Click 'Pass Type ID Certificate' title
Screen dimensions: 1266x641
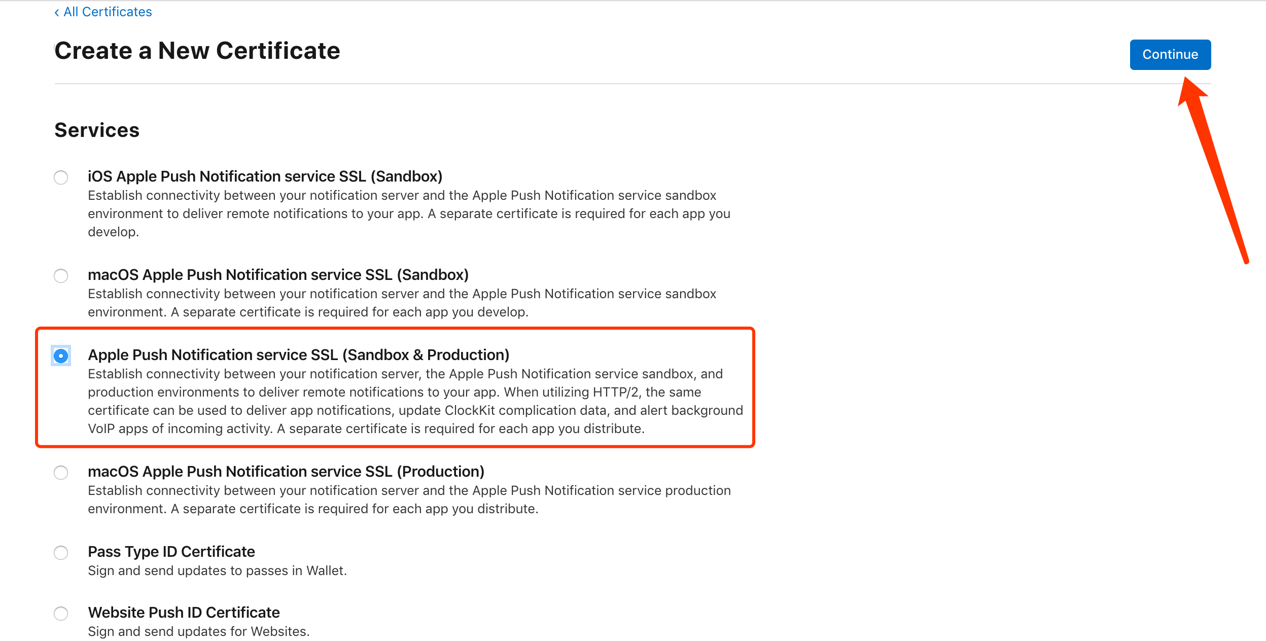pos(171,551)
